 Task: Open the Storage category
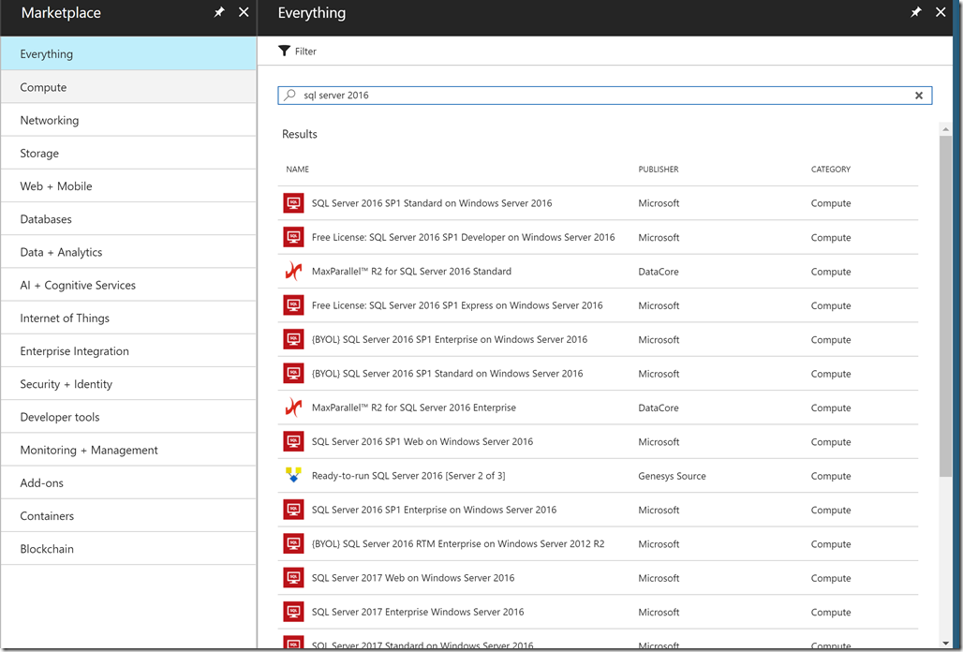coord(128,153)
